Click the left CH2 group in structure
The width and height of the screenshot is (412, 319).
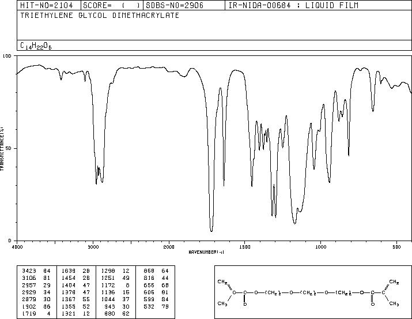[222, 282]
